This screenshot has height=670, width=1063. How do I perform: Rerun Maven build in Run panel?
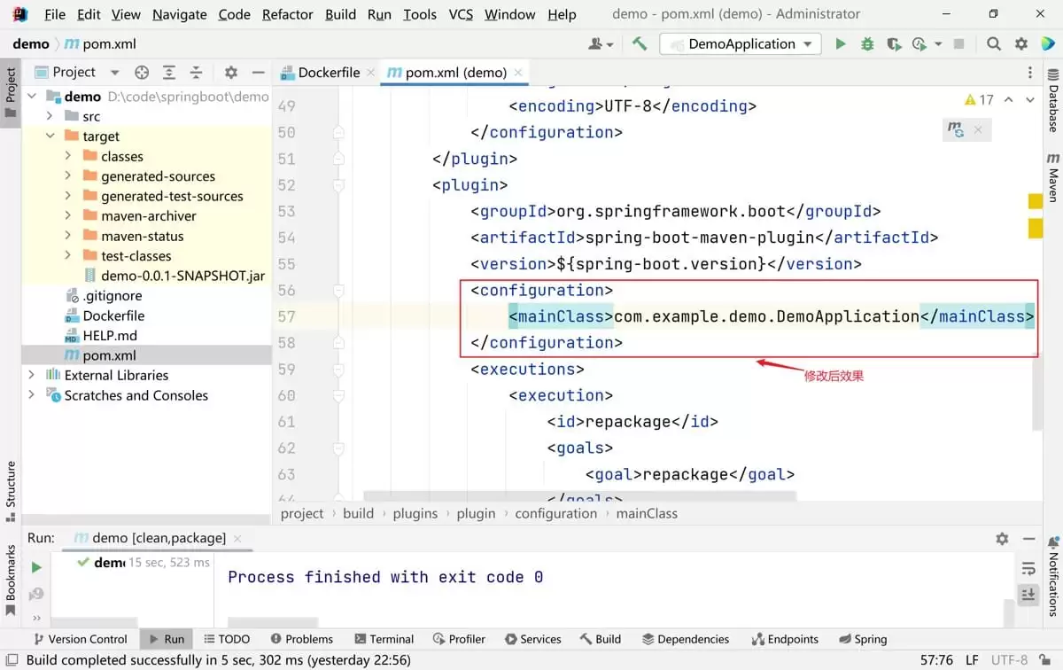(x=36, y=567)
